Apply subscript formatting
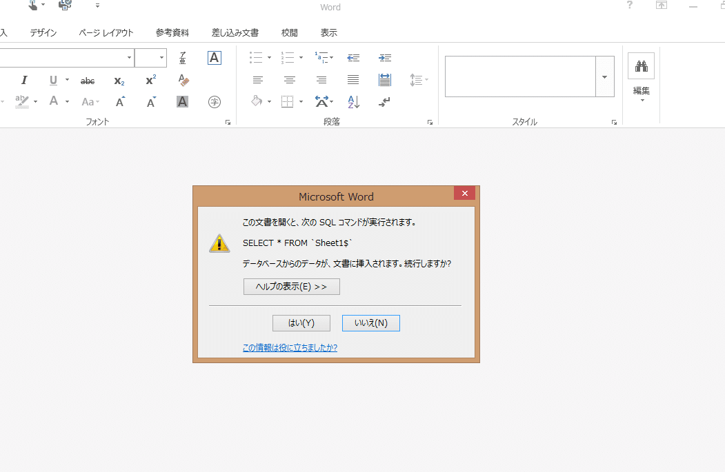 click(x=119, y=81)
